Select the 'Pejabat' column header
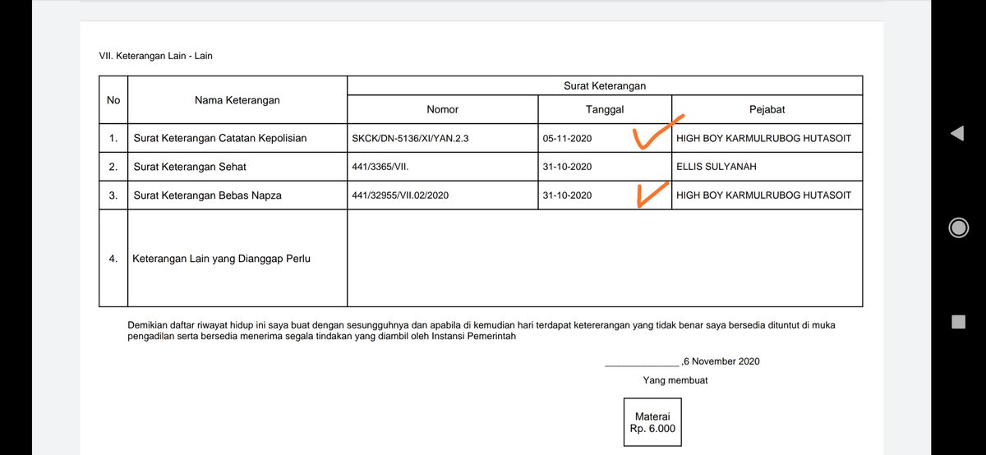This screenshot has height=455, width=986. (767, 109)
